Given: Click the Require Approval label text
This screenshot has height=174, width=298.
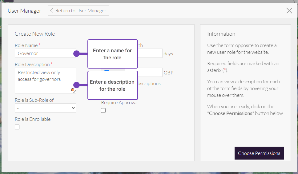Looking at the screenshot, I should 119,103.
